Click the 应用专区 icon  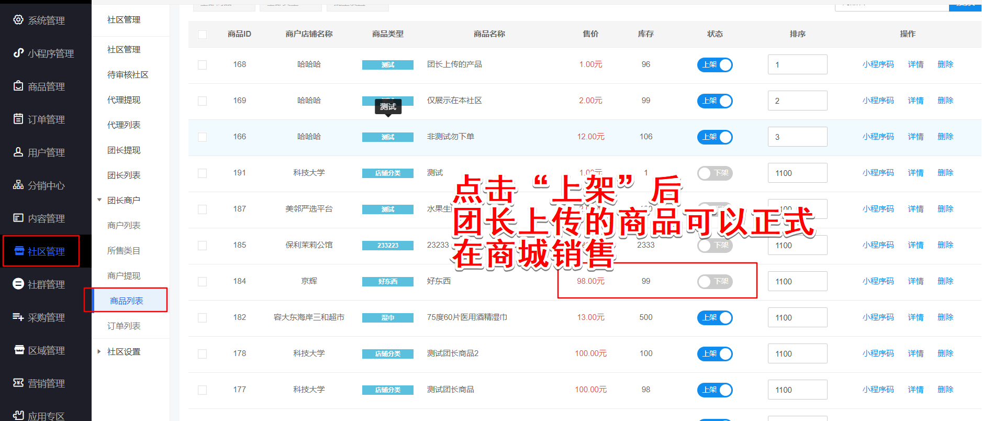[18, 415]
